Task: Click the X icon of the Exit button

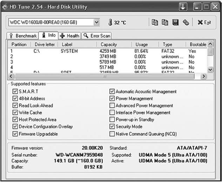Action: point(200,22)
